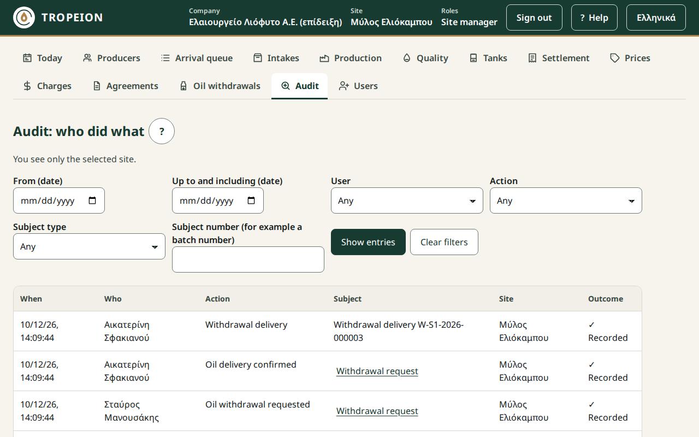Expand the User filter dropdown

coord(407,200)
